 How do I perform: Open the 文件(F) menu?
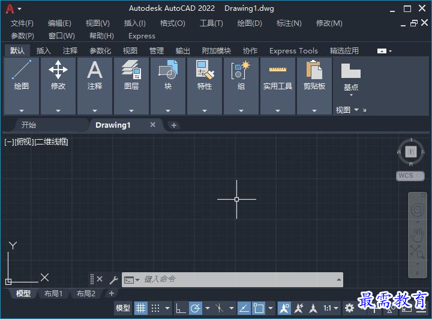point(22,23)
